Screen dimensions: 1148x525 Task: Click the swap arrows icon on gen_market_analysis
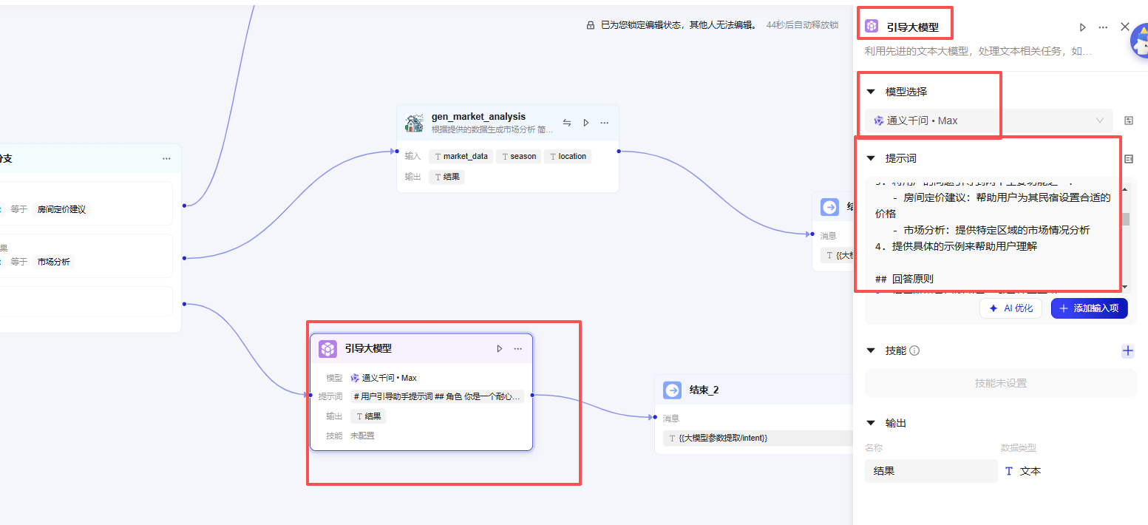pyautogui.click(x=567, y=123)
